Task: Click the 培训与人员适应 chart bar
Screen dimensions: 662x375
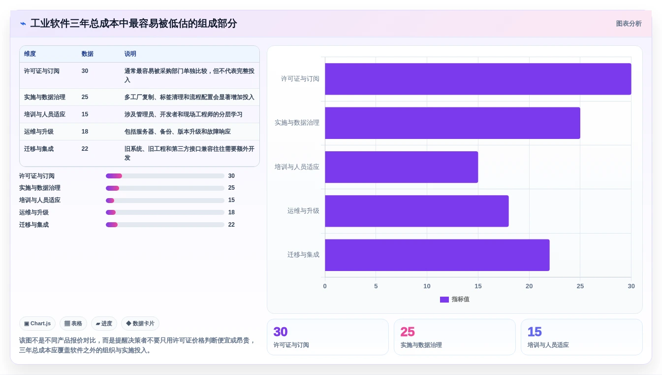Action: 401,167
